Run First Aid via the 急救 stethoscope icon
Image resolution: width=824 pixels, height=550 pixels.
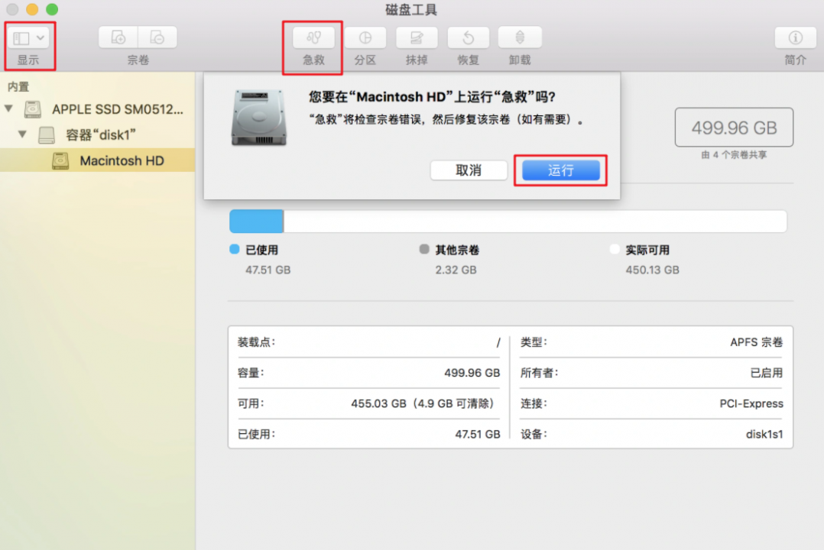click(x=313, y=37)
